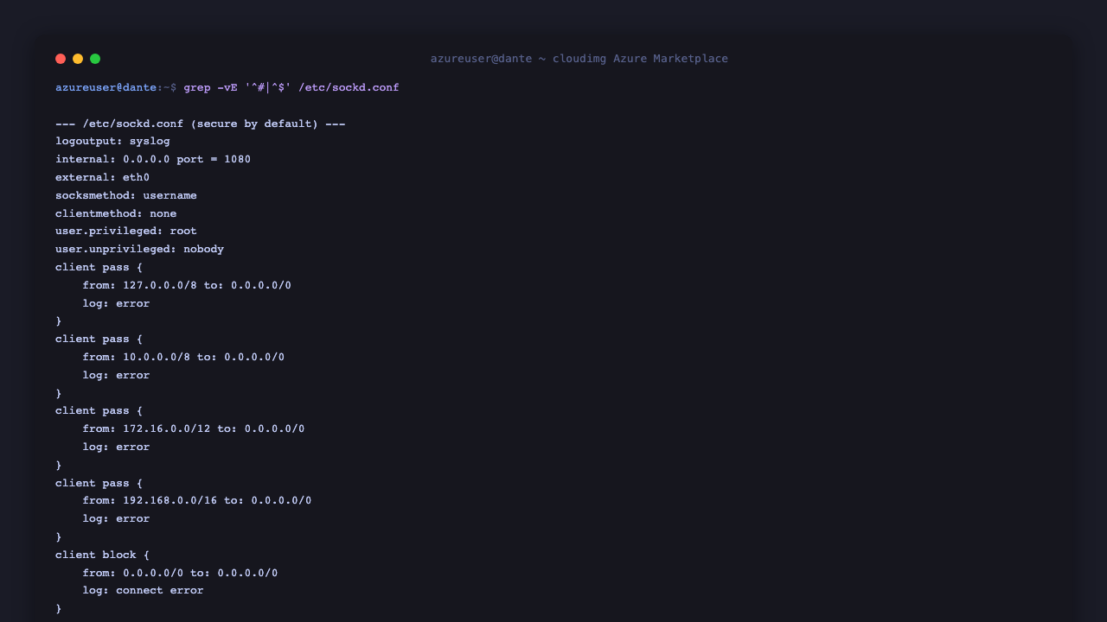The width and height of the screenshot is (1107, 622).
Task: Click 'client pass {' above the 192.168.0.0/16 rule
Action: click(x=99, y=483)
